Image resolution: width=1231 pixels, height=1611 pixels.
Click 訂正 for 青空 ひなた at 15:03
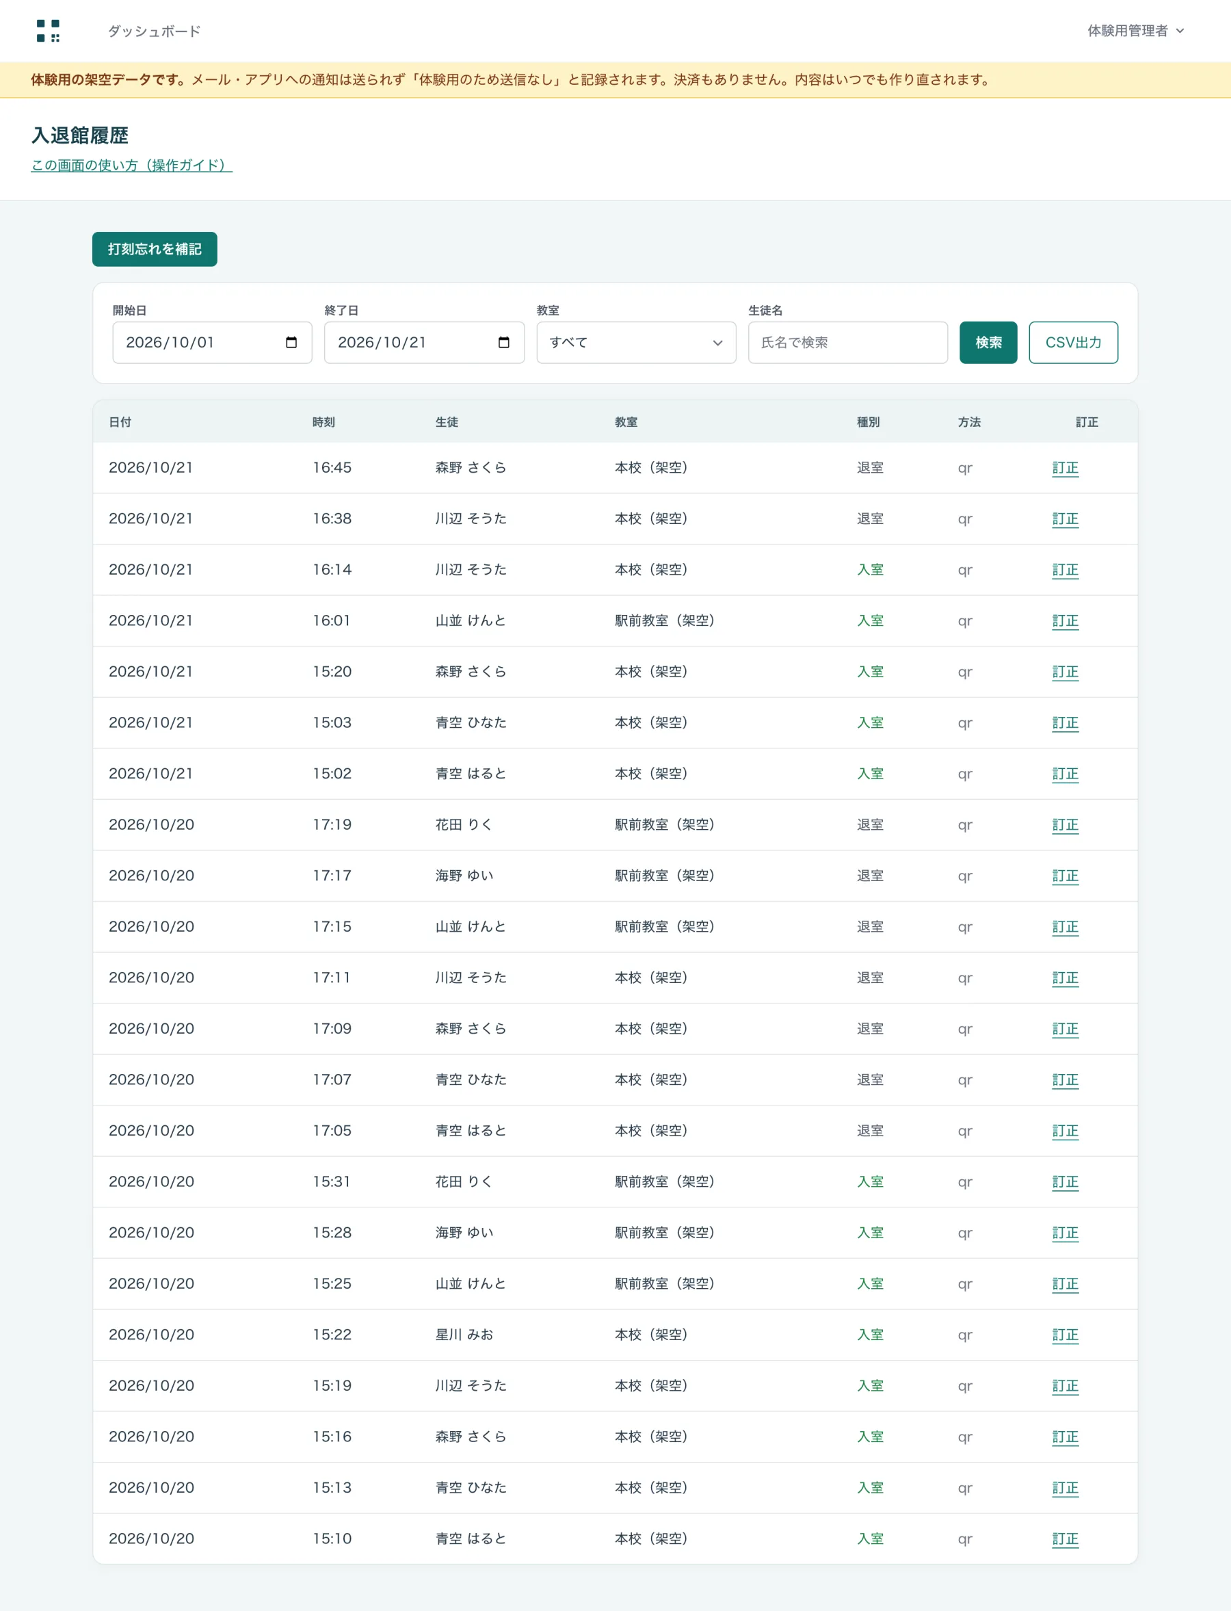[x=1065, y=722]
